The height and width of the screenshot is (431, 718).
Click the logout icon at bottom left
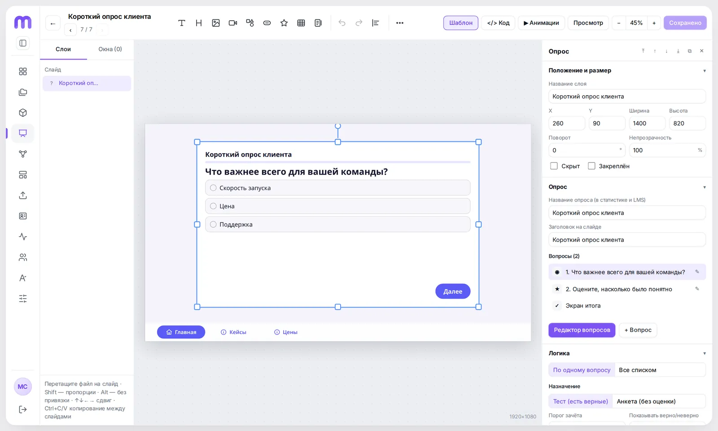click(23, 409)
